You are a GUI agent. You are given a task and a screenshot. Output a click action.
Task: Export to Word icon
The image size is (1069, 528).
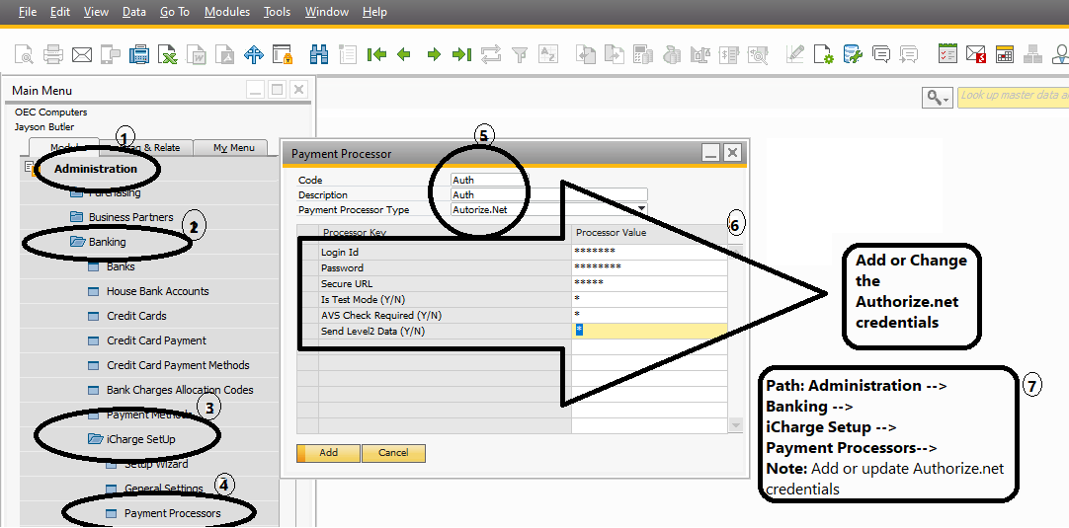click(197, 54)
